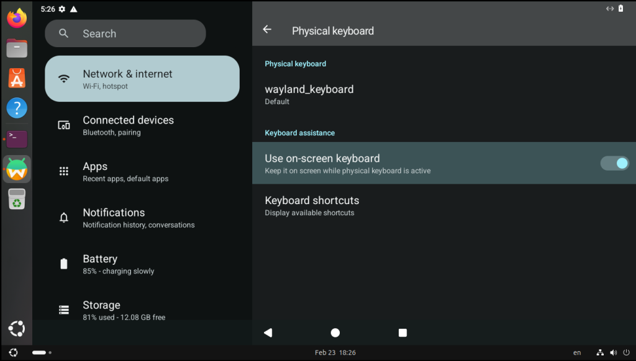636x361 pixels.
Task: Open the date and time panel clock
Action: click(335, 352)
